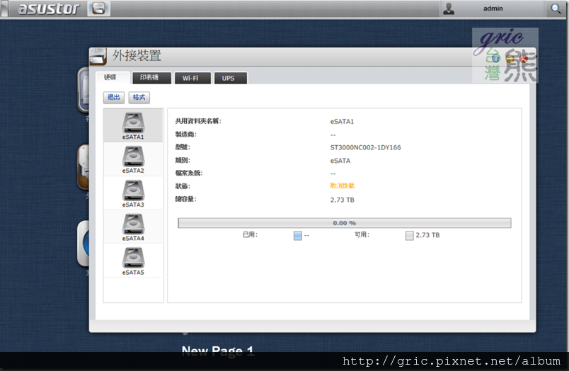Click the ASUSTOR logo
This screenshot has height=371, width=569.
click(48, 8)
